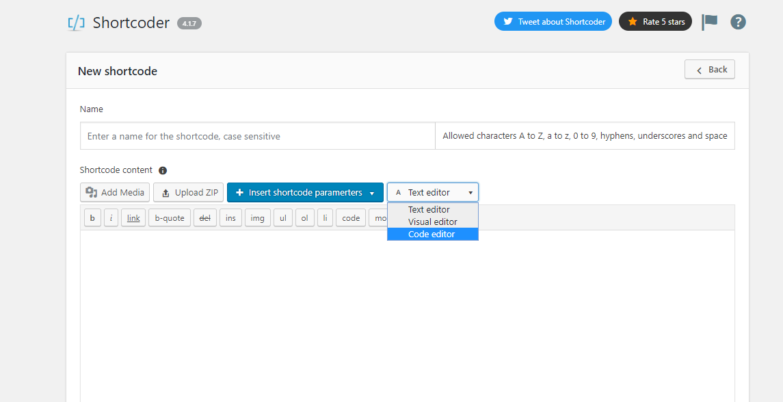Toggle the Text editor mode dropdown
The width and height of the screenshot is (783, 402).
(433, 193)
